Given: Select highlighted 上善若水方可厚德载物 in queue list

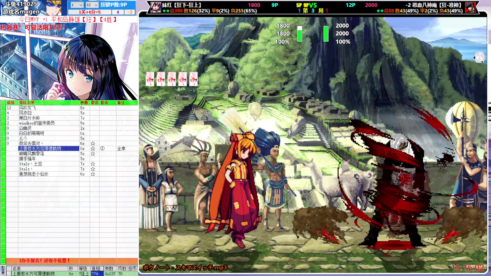Looking at the screenshot, I should click(x=49, y=148).
